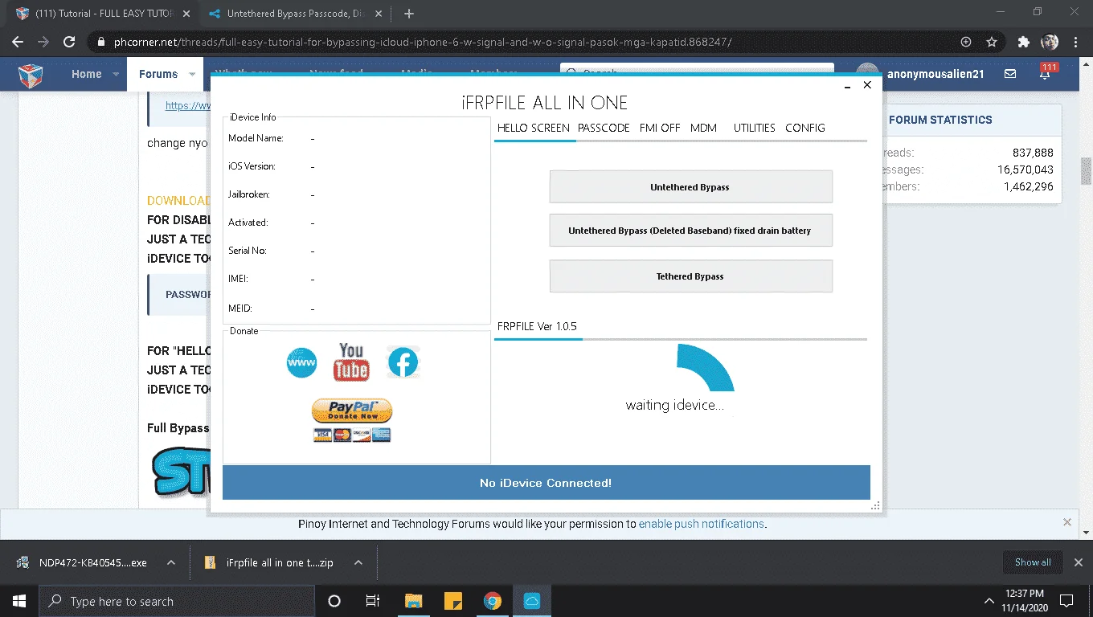Open the forum inbox envelope icon

(1010, 74)
